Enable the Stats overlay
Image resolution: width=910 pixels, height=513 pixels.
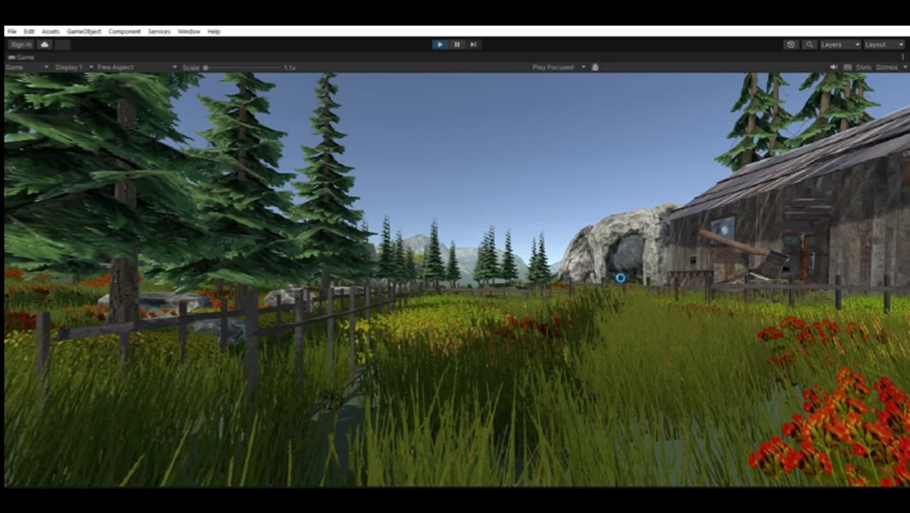tap(864, 67)
